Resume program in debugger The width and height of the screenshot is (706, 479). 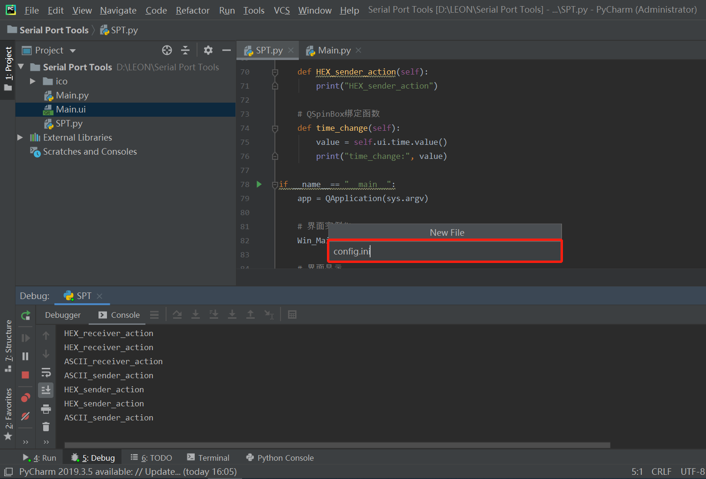point(26,338)
